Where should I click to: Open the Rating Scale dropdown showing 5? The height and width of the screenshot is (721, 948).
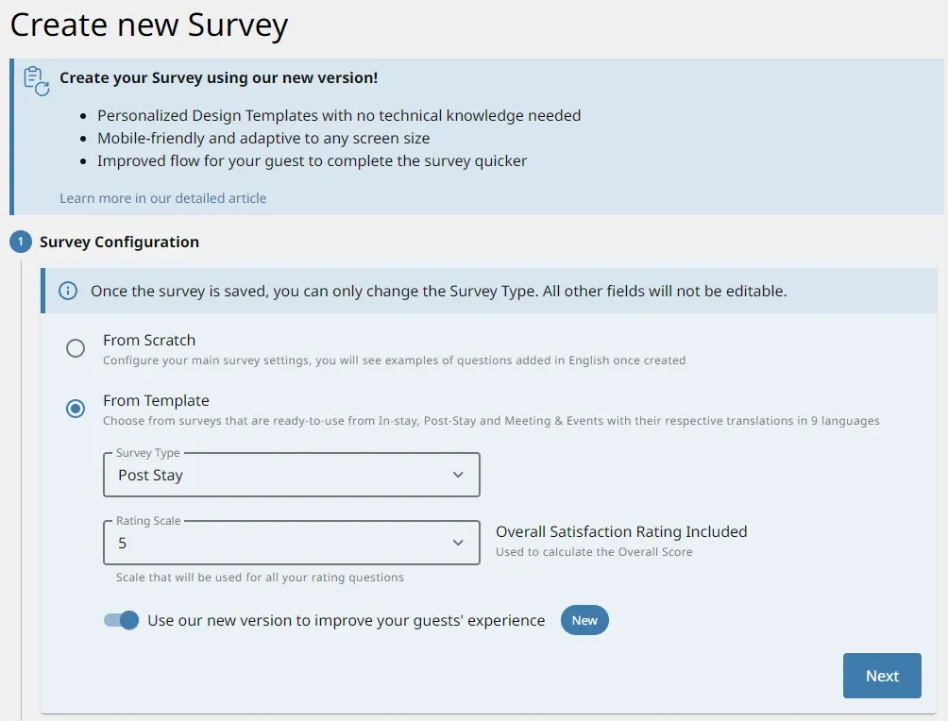(292, 543)
